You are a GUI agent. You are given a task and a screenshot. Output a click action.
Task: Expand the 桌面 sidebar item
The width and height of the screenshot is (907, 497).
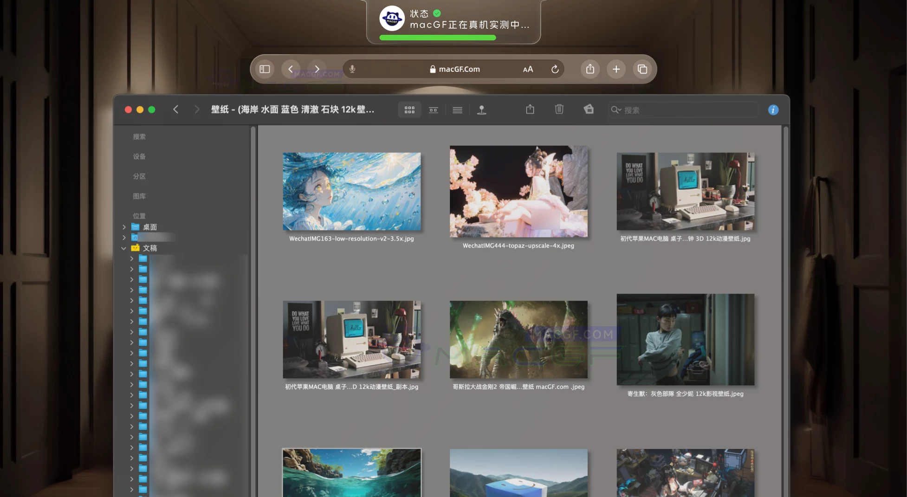coord(124,227)
